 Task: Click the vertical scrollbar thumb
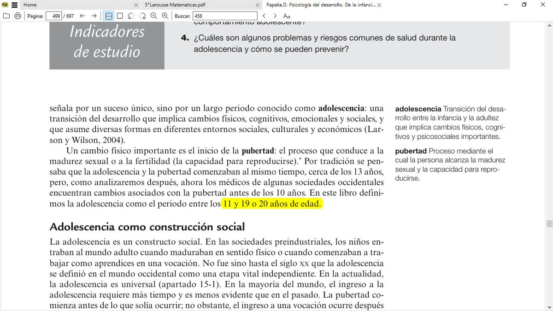coord(549,224)
